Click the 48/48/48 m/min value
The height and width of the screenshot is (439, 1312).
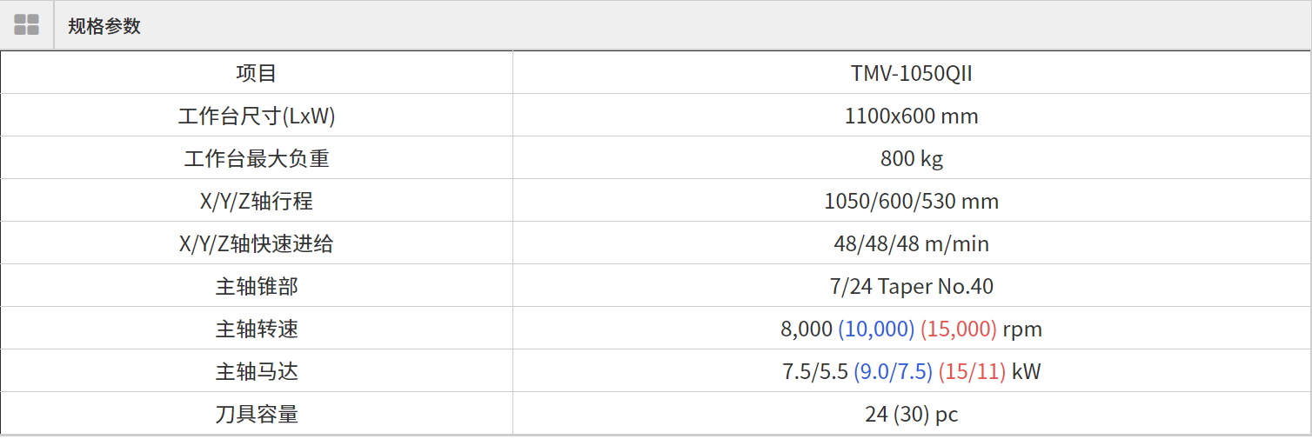tap(911, 244)
